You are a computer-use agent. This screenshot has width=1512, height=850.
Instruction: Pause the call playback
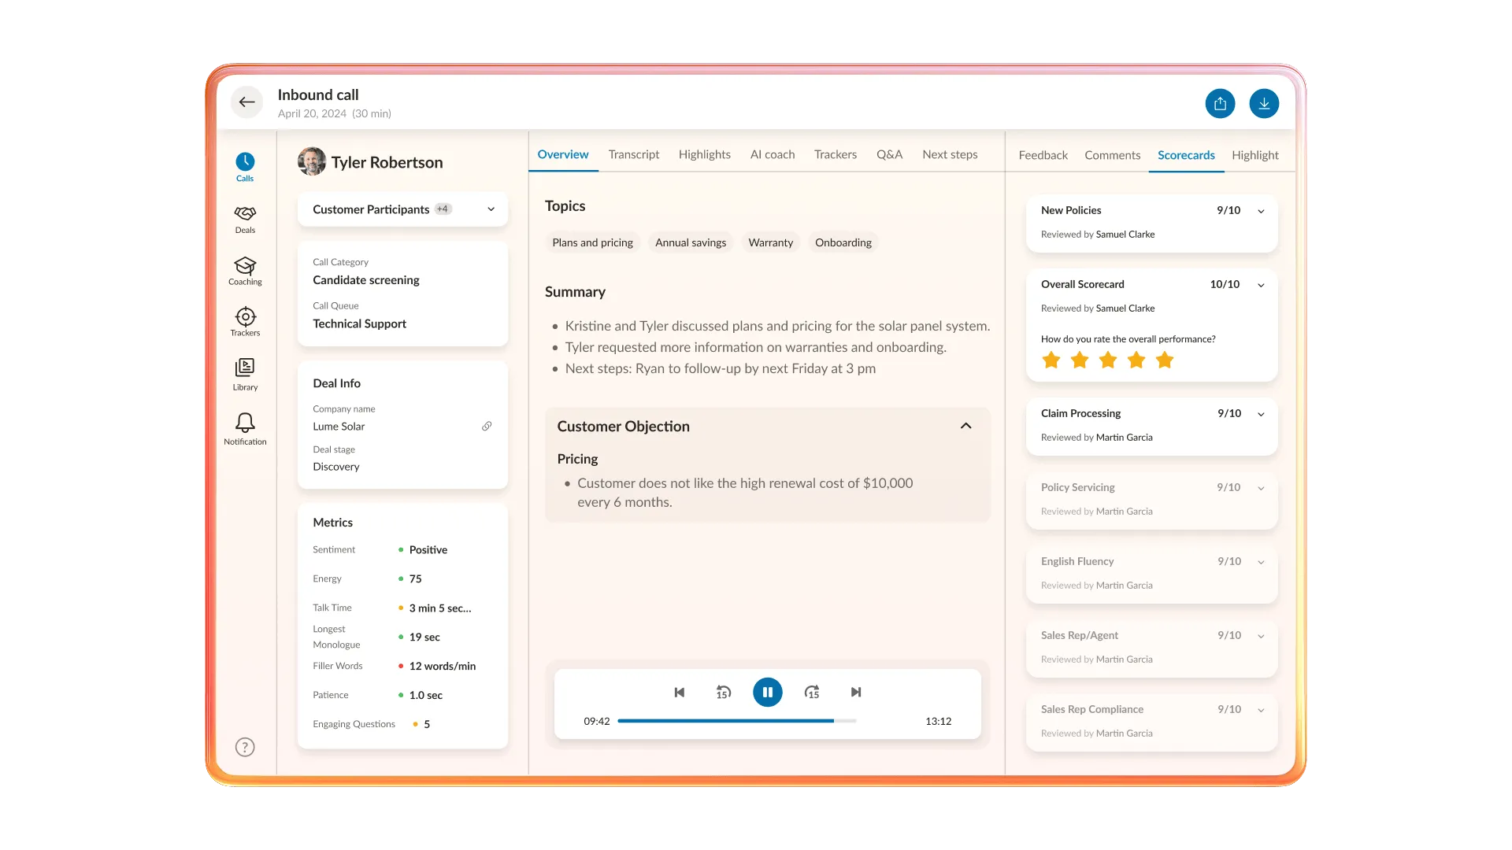coord(768,692)
